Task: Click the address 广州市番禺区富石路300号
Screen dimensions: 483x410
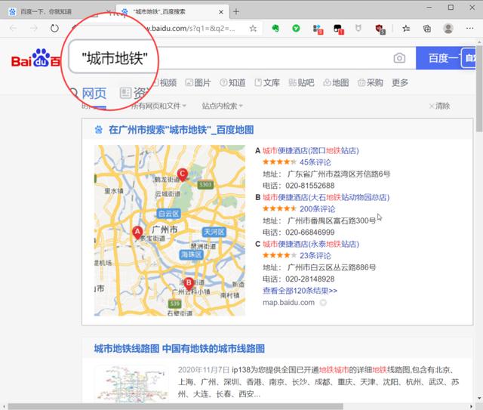Action: pos(331,220)
